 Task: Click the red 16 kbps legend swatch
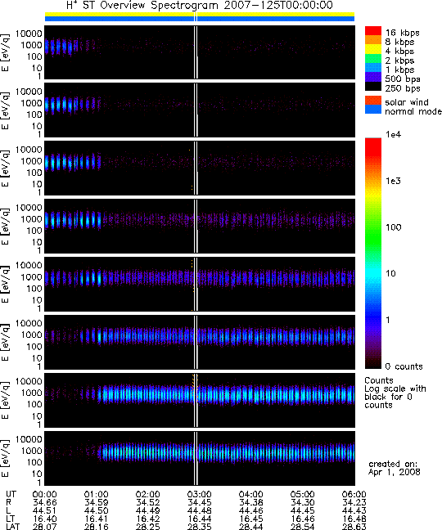click(373, 31)
